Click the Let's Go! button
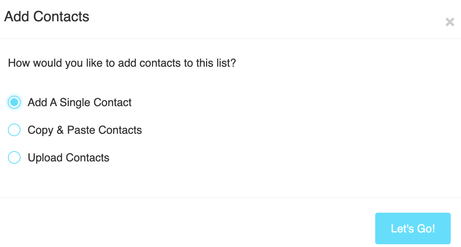The width and height of the screenshot is (461, 247). pos(413,228)
